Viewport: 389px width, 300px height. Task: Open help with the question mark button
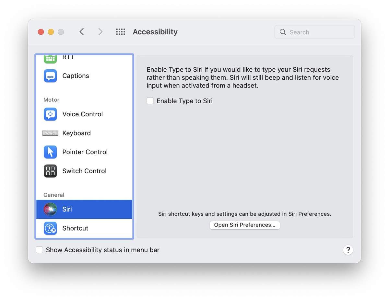coord(348,250)
